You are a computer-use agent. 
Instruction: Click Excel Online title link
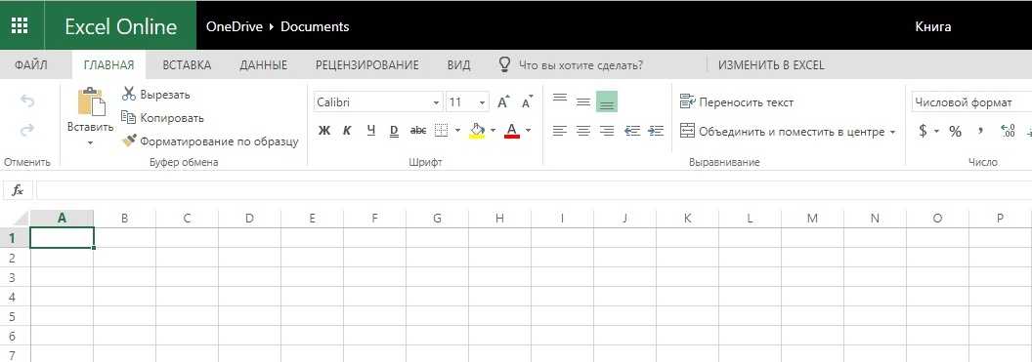[120, 26]
